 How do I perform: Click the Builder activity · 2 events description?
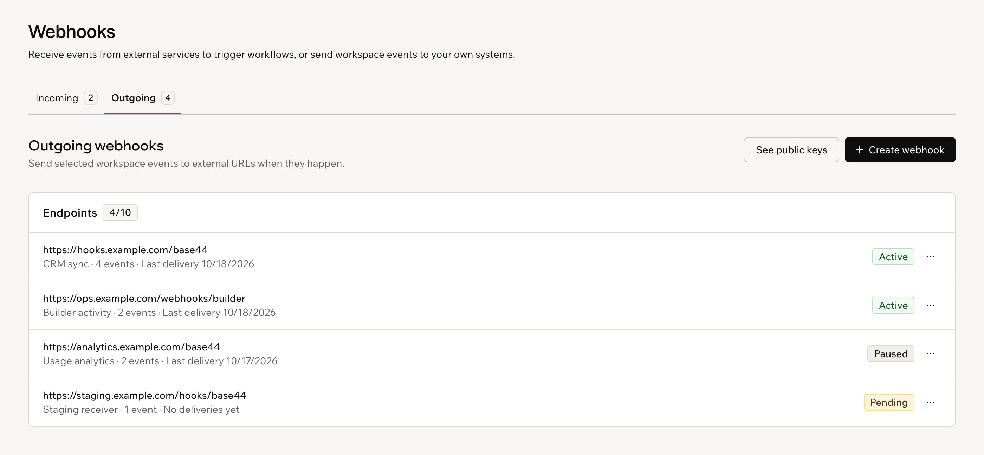click(159, 312)
